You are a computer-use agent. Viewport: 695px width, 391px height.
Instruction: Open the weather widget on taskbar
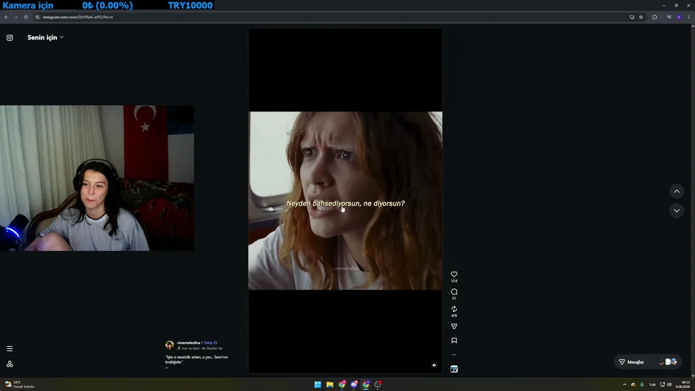tap(20, 384)
